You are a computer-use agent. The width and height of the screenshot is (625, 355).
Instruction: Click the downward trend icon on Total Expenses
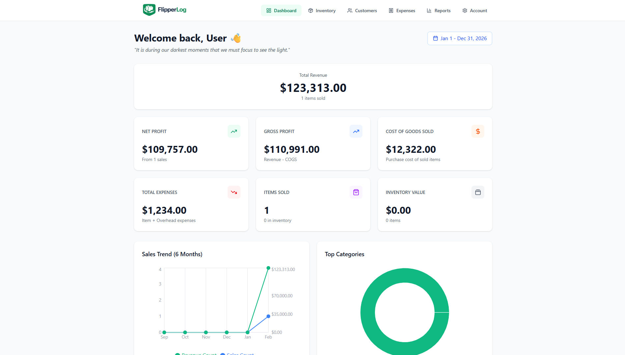tap(234, 192)
